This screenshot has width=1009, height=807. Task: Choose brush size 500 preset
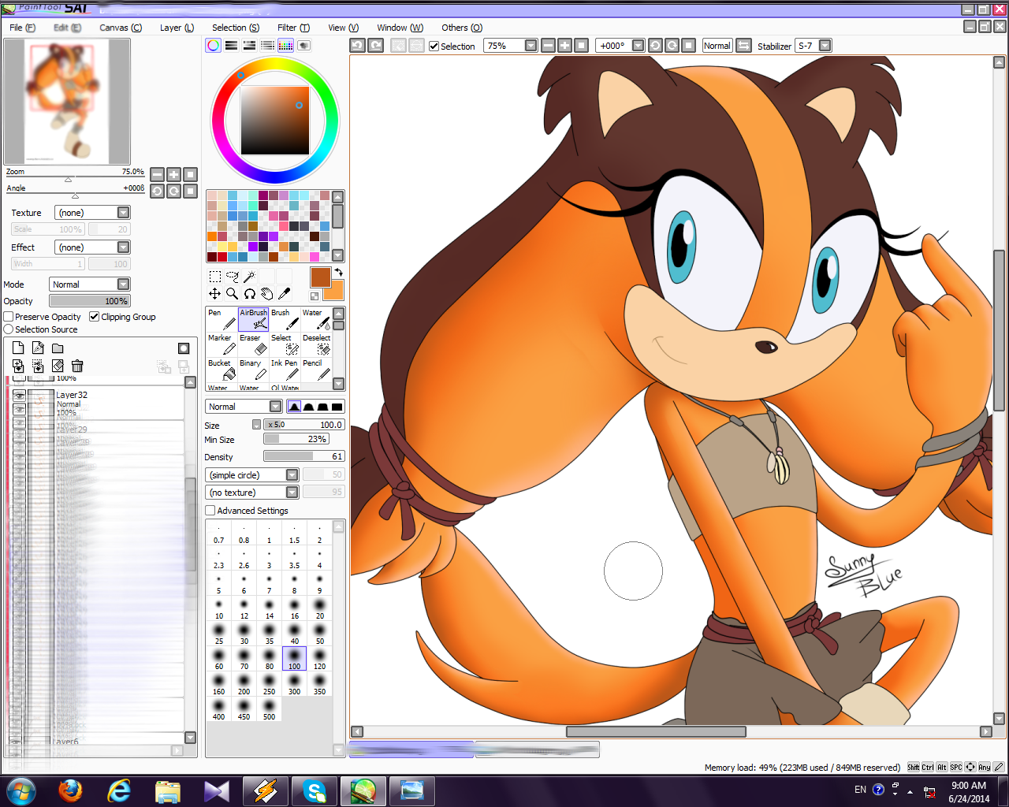tap(269, 708)
